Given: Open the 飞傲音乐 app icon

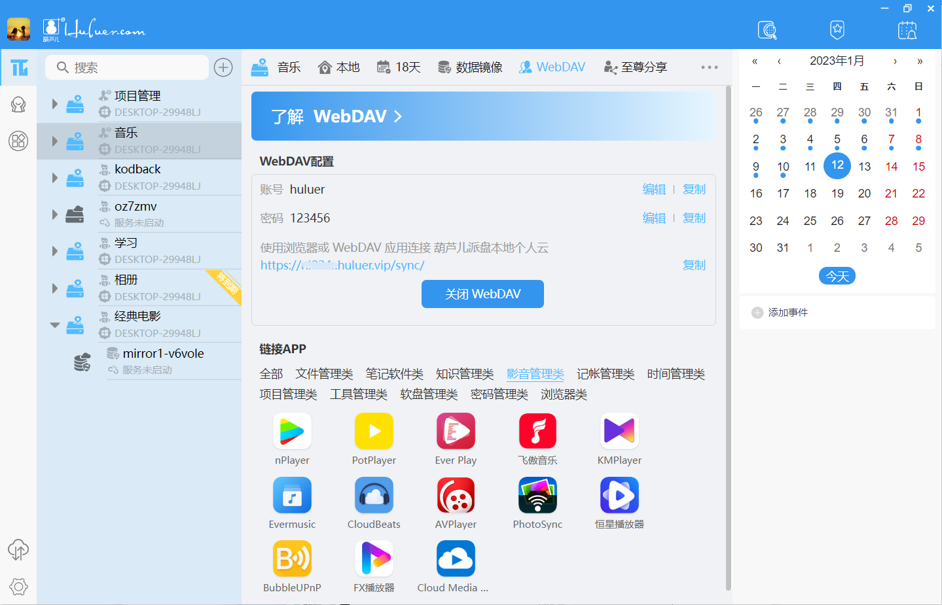Looking at the screenshot, I should coord(537,431).
